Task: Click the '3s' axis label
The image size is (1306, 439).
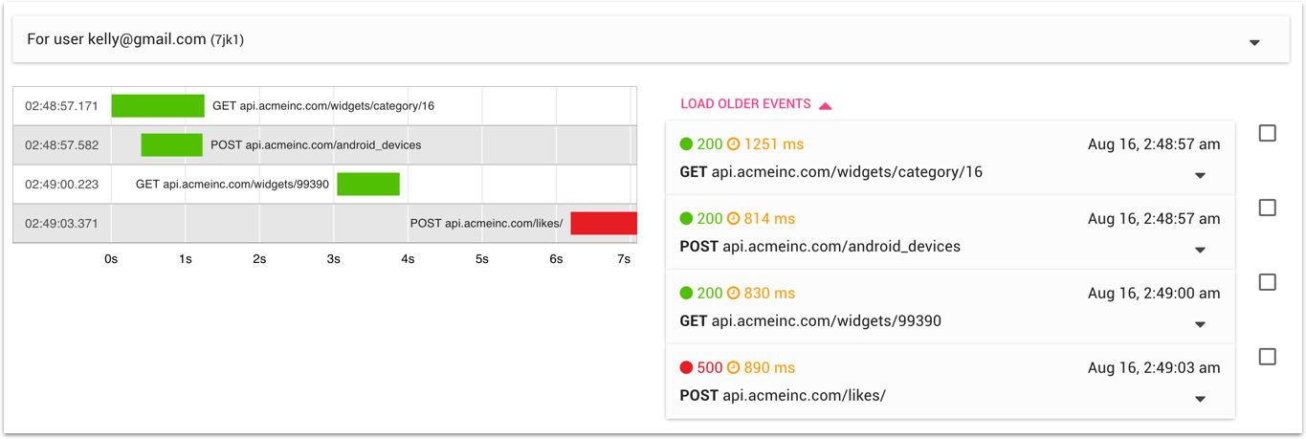Action: (333, 259)
